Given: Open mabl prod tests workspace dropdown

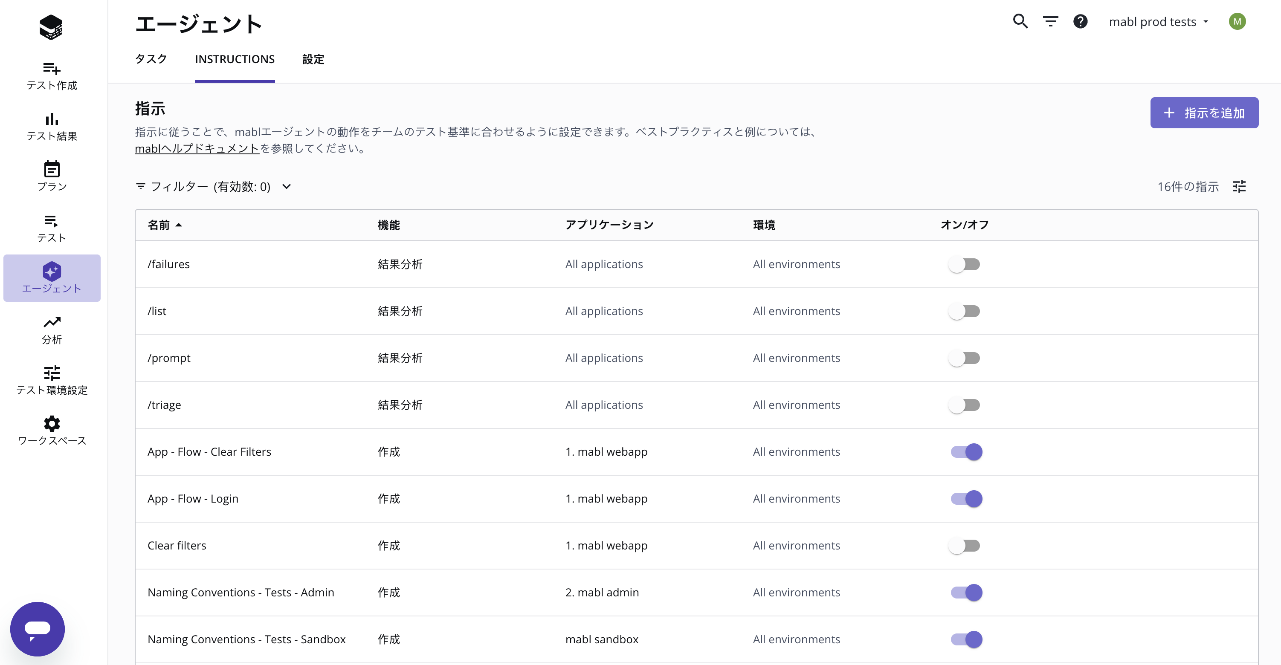Looking at the screenshot, I should 1158,22.
